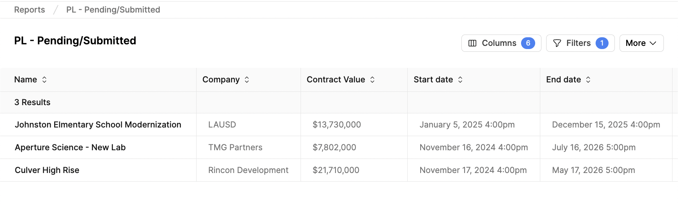Click the Filters funnel icon
This screenshot has width=678, height=204.
[557, 43]
